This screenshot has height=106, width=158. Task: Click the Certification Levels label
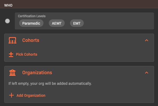[32, 16]
